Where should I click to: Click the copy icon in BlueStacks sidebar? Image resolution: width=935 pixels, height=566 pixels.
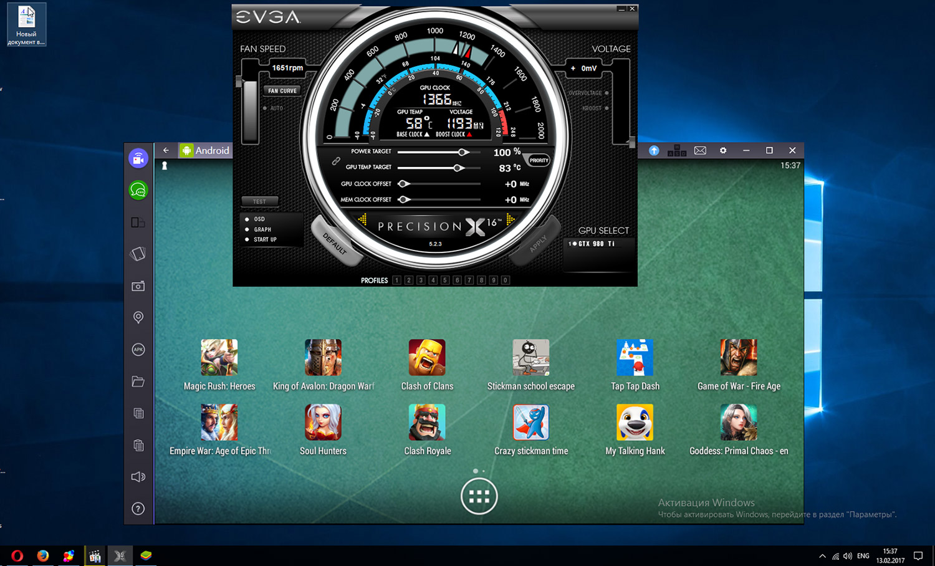(x=138, y=413)
